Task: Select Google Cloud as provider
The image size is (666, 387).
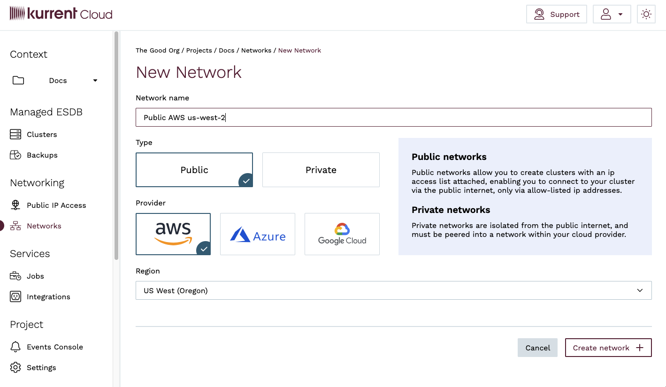Action: point(342,234)
